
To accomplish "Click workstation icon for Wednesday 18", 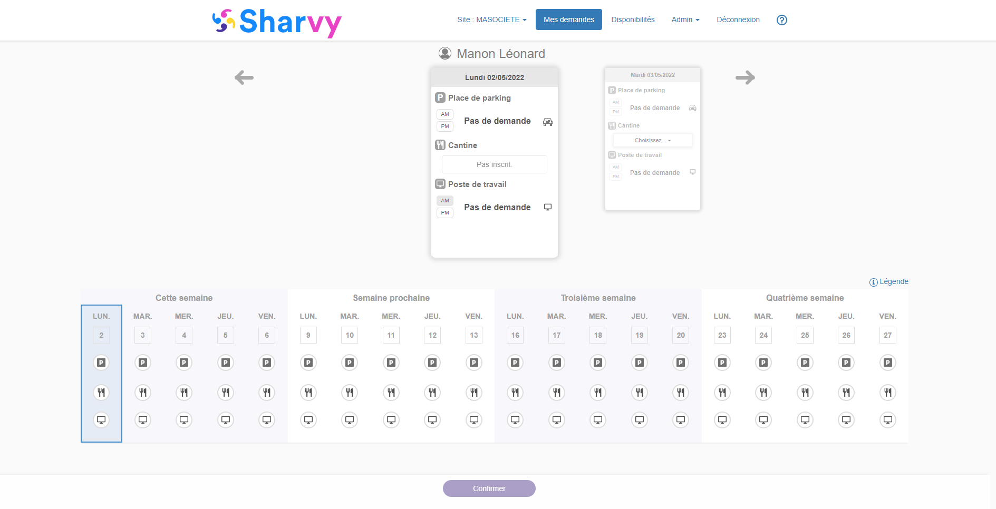I will 598,420.
